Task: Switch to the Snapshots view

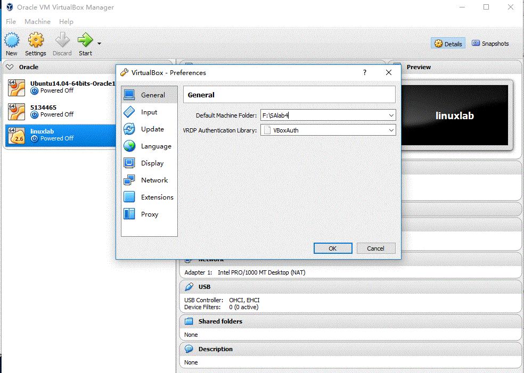Action: click(490, 44)
